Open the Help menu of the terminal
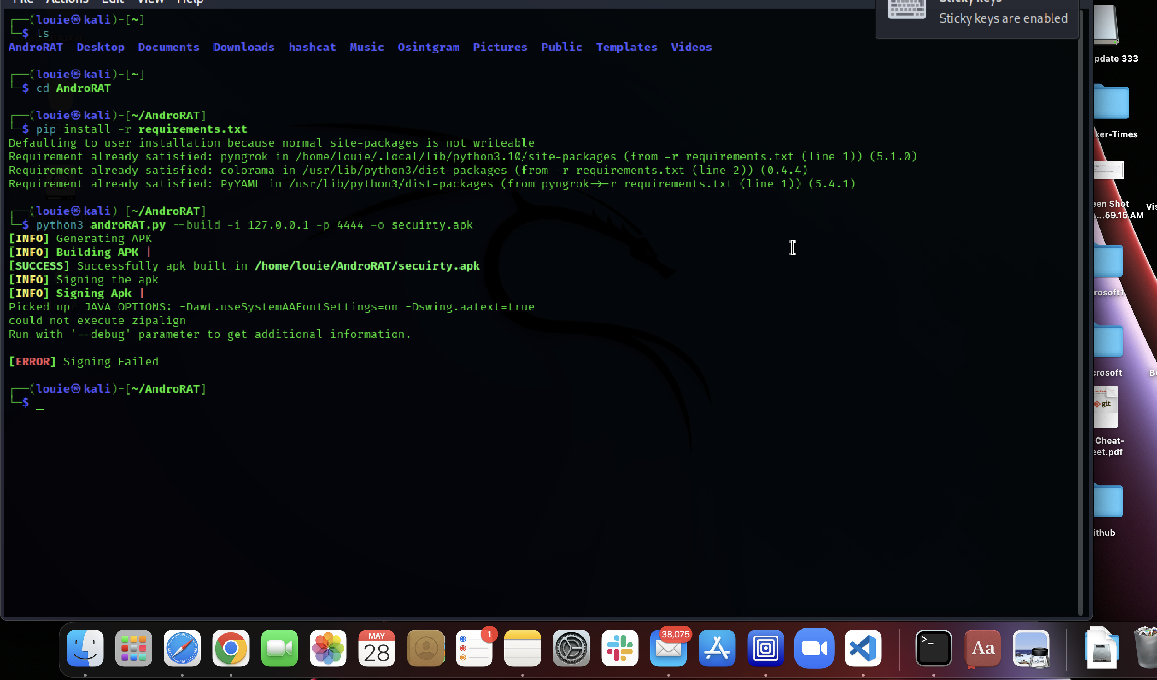Viewport: 1157px width, 680px height. (x=189, y=2)
